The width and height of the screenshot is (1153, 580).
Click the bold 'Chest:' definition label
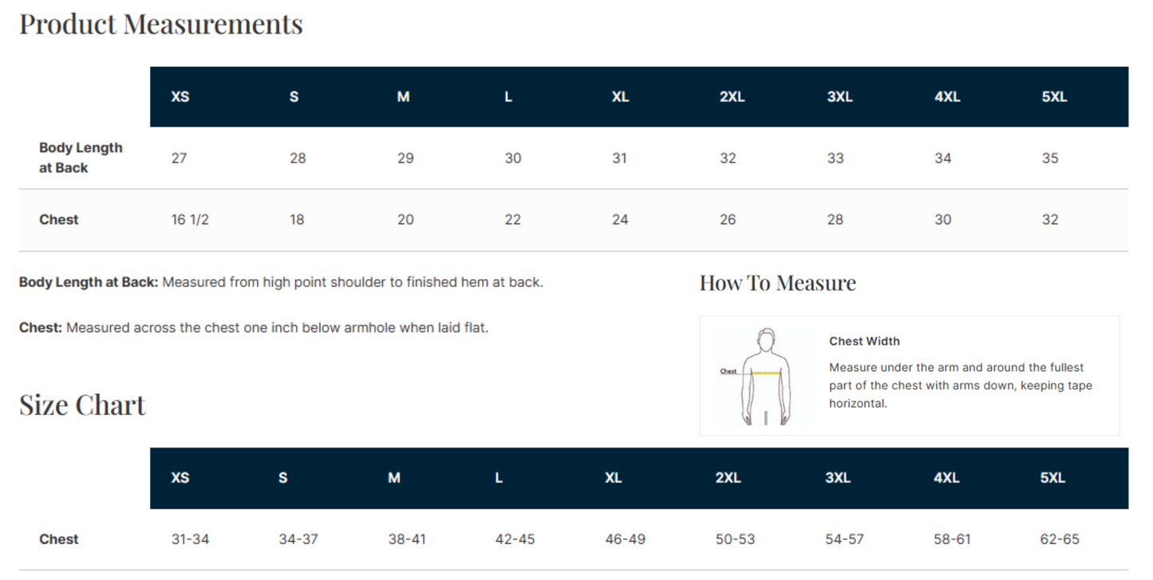pyautogui.click(x=41, y=328)
